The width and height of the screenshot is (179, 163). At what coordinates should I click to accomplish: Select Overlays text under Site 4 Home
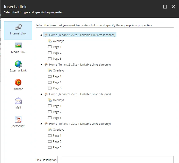(58, 70)
